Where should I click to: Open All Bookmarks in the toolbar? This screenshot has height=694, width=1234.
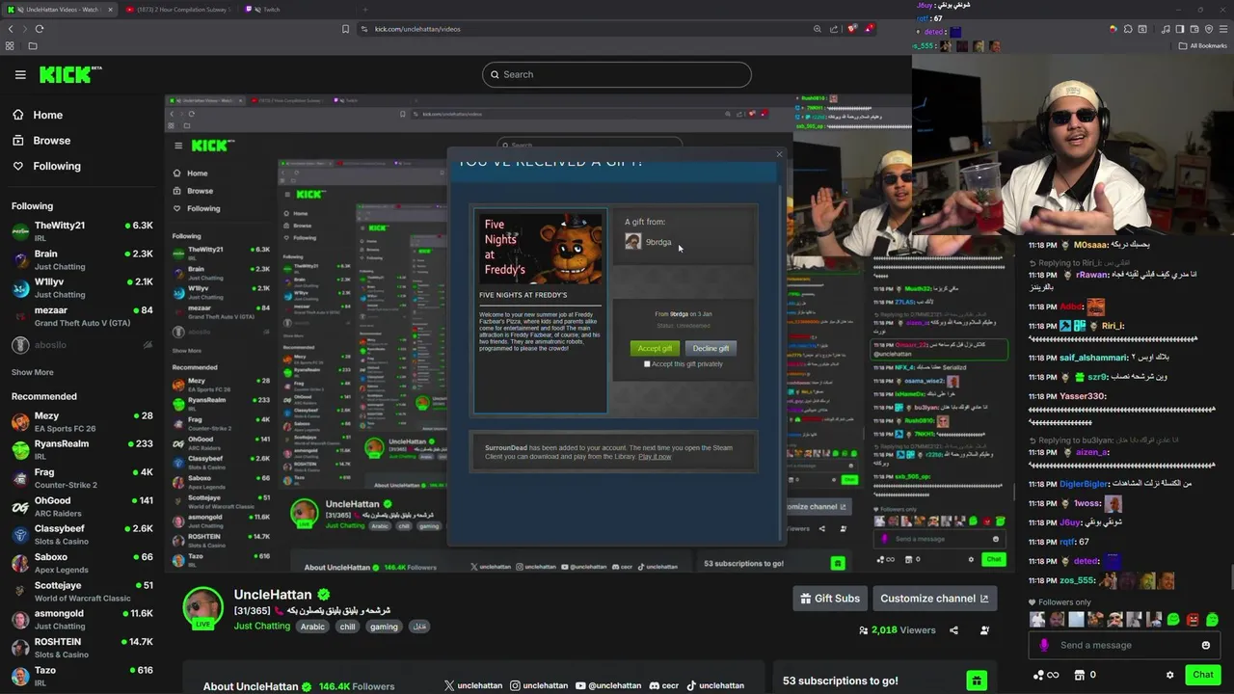(1201, 45)
